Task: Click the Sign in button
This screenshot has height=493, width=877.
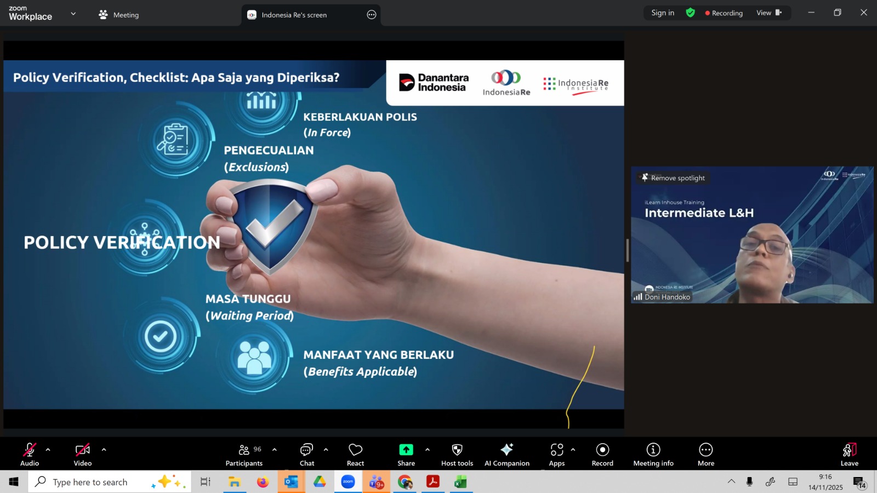Action: [x=662, y=13]
